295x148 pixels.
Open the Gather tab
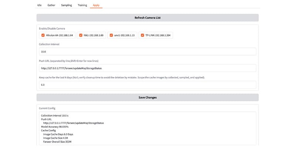51,6
